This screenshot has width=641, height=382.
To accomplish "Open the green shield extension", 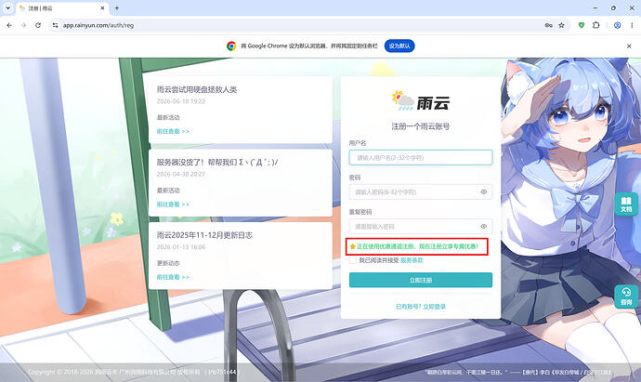I will click(x=582, y=25).
